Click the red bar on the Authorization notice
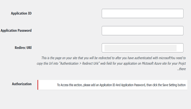Screen dimensions: 191x109 click(x=38, y=85)
